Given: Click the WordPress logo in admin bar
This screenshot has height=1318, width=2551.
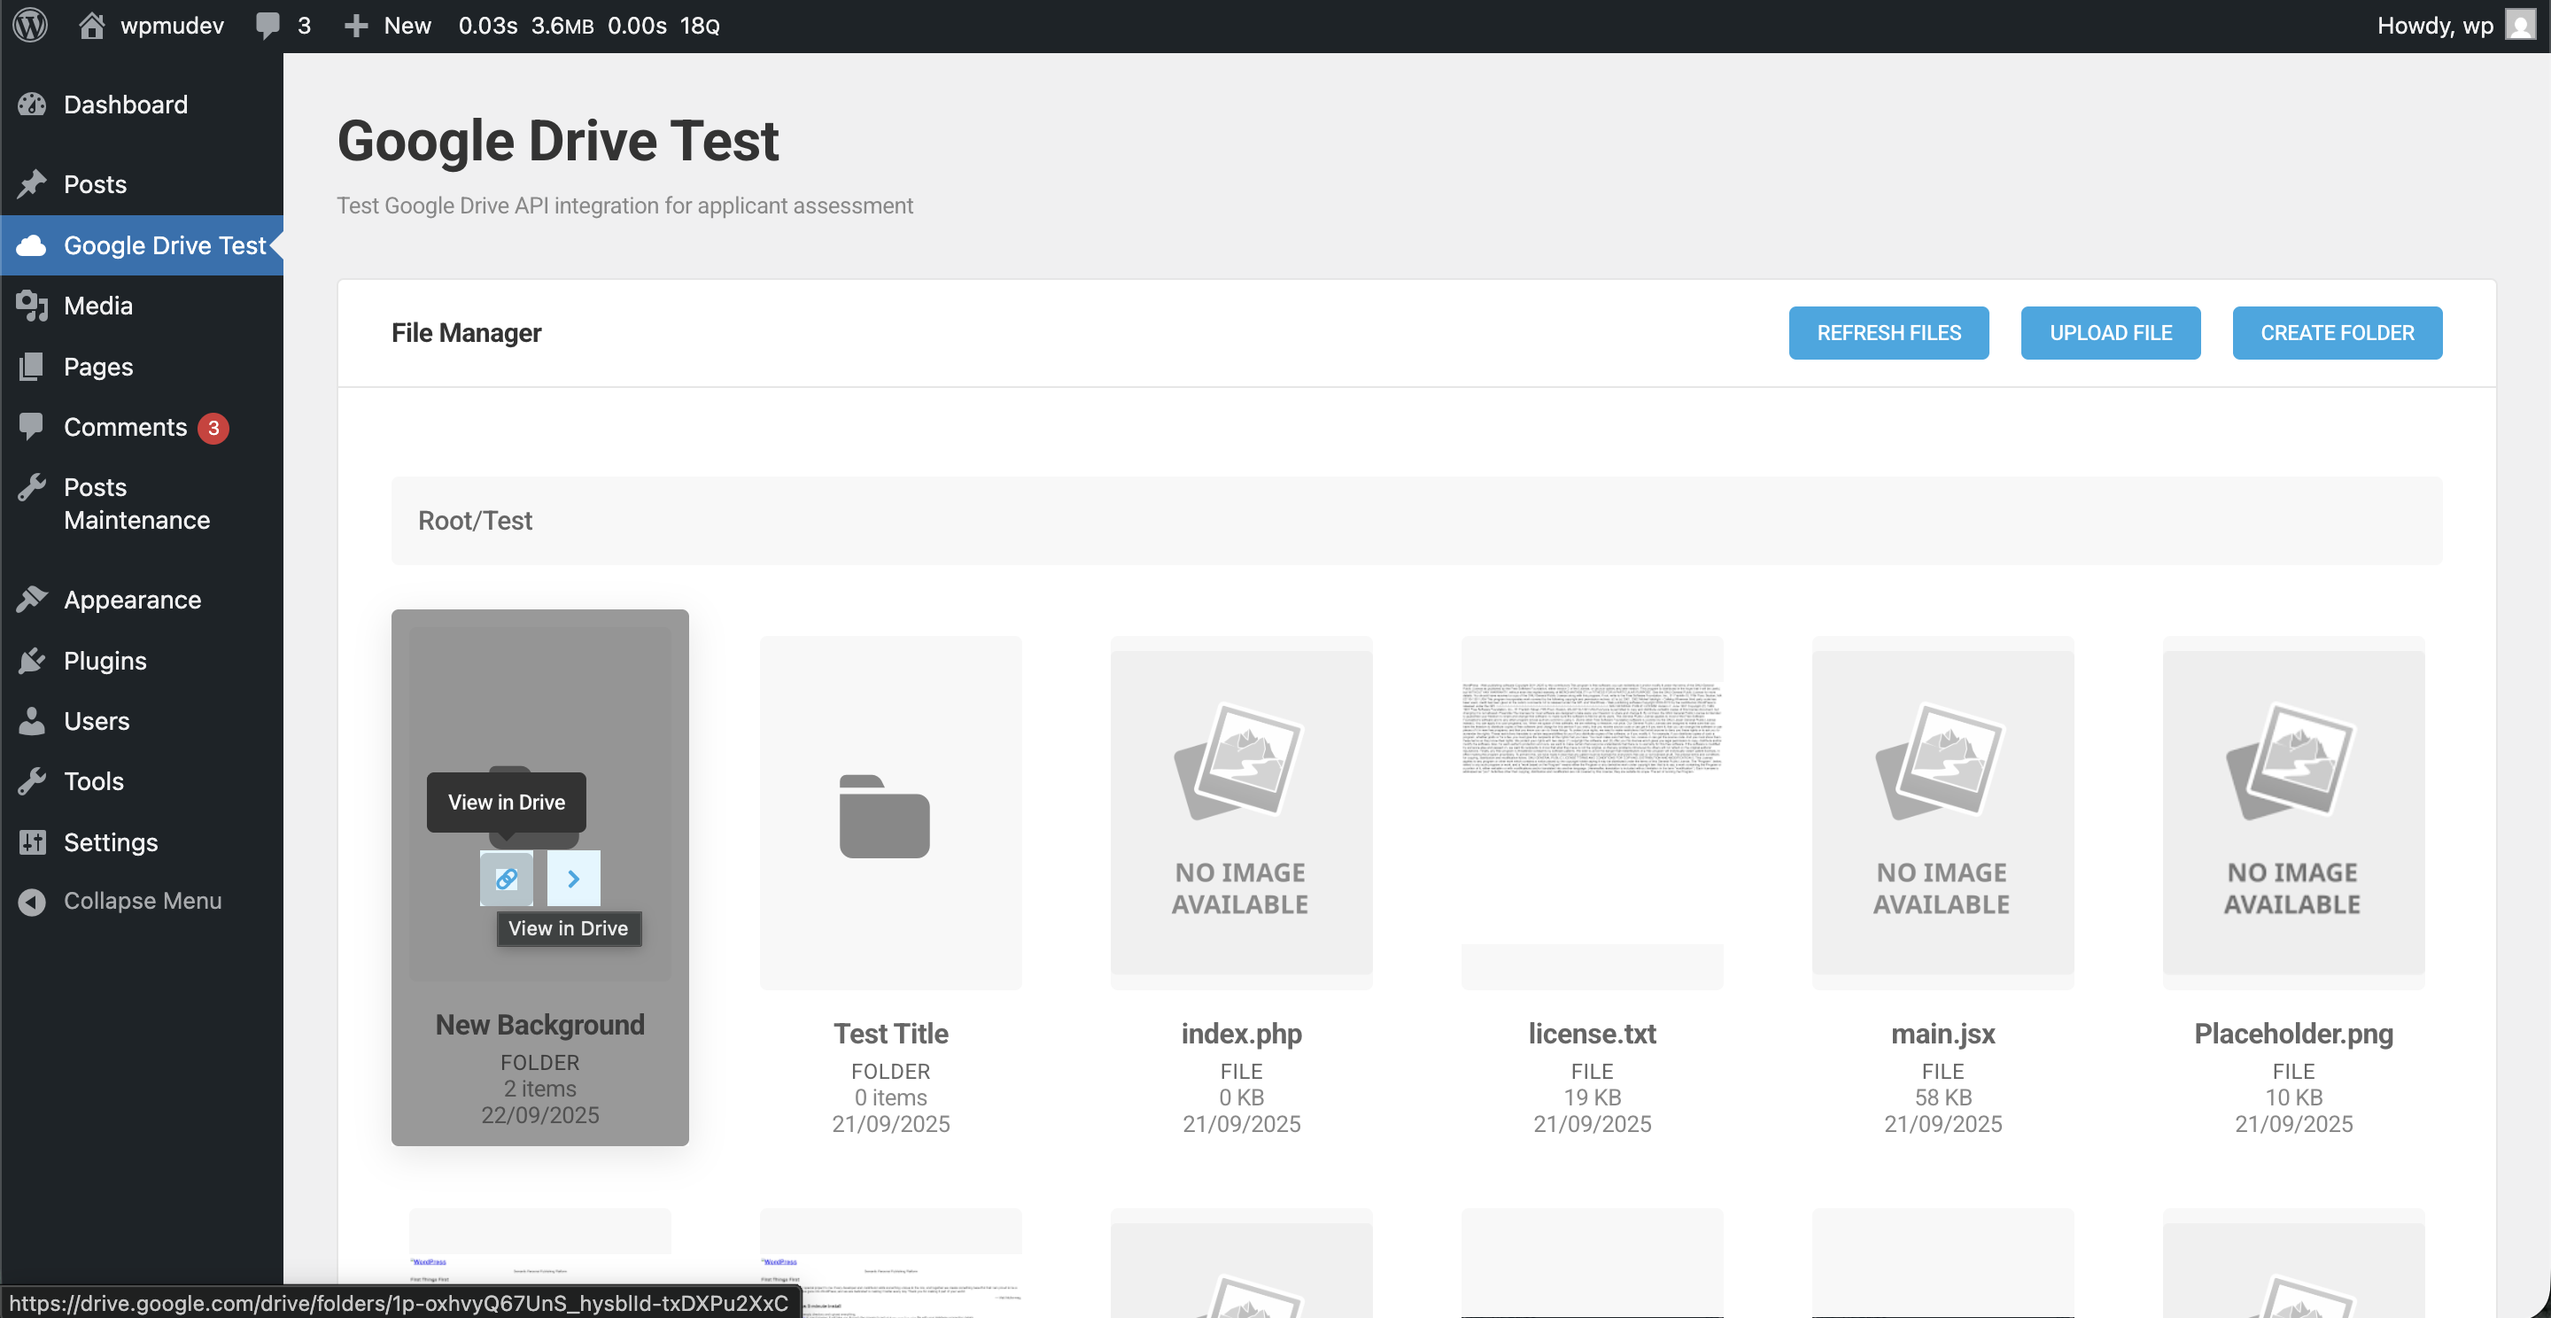Looking at the screenshot, I should (31, 26).
